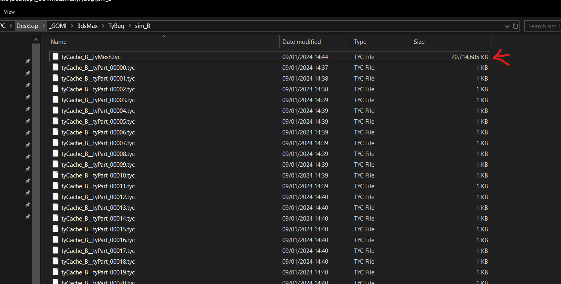Click the file icon of tyCache_B__tyPart_00019.tyc
The height and width of the screenshot is (284, 561).
(x=55, y=272)
